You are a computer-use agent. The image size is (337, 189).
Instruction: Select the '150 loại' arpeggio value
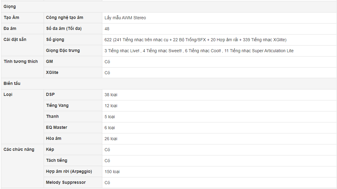(112, 172)
